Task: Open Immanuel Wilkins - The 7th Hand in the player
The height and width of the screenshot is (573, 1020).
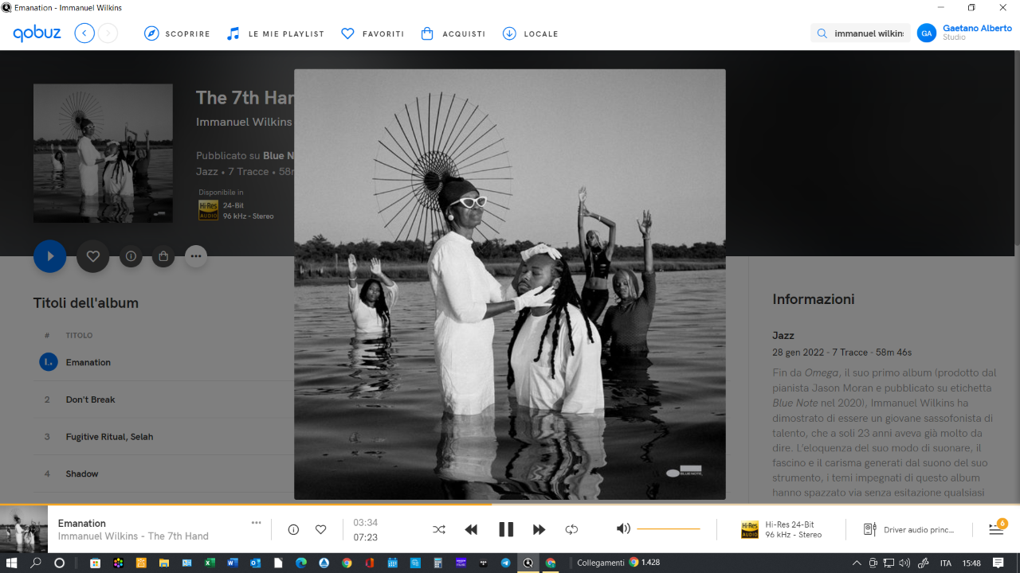Action: (133, 536)
